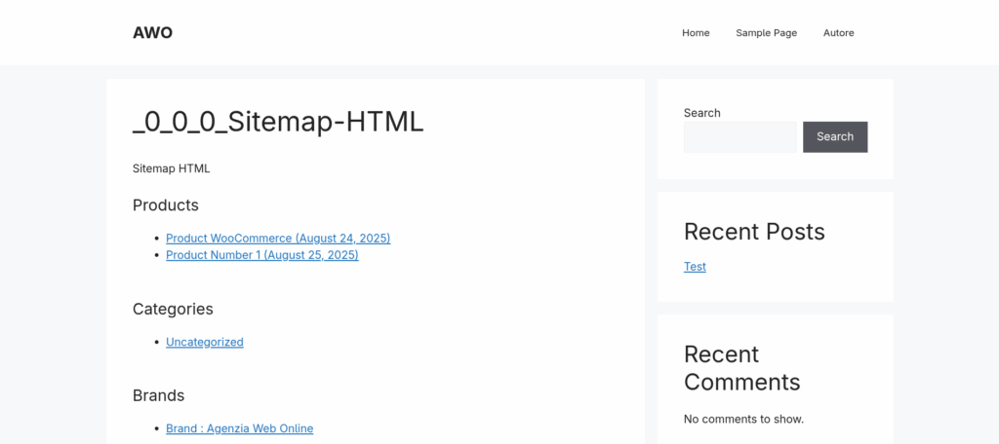
Task: Open Product WooCommerce (August 24, 2025) link
Action: pyautogui.click(x=278, y=238)
